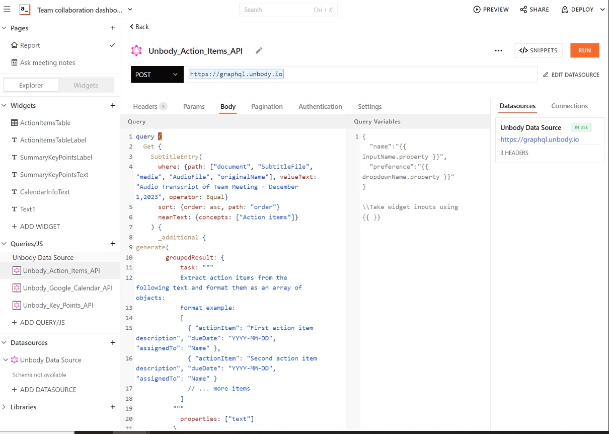This screenshot has width=609, height=434.
Task: Click the Report page checkmark icon
Action: (112, 45)
